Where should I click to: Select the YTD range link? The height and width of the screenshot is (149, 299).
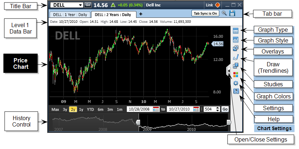[x=90, y=109]
